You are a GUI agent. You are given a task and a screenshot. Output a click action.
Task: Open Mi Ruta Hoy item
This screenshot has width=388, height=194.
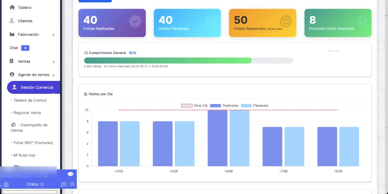(23, 155)
